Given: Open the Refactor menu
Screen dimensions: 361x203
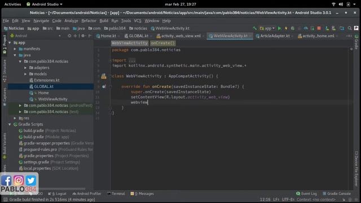Looking at the screenshot, I should coord(89,21).
